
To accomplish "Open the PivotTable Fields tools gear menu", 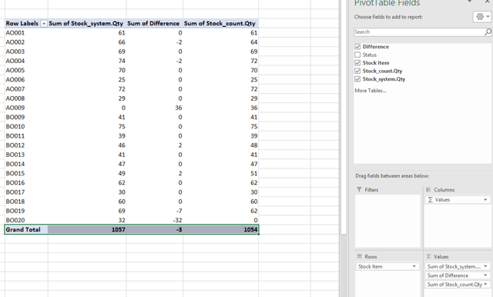I will 481,17.
